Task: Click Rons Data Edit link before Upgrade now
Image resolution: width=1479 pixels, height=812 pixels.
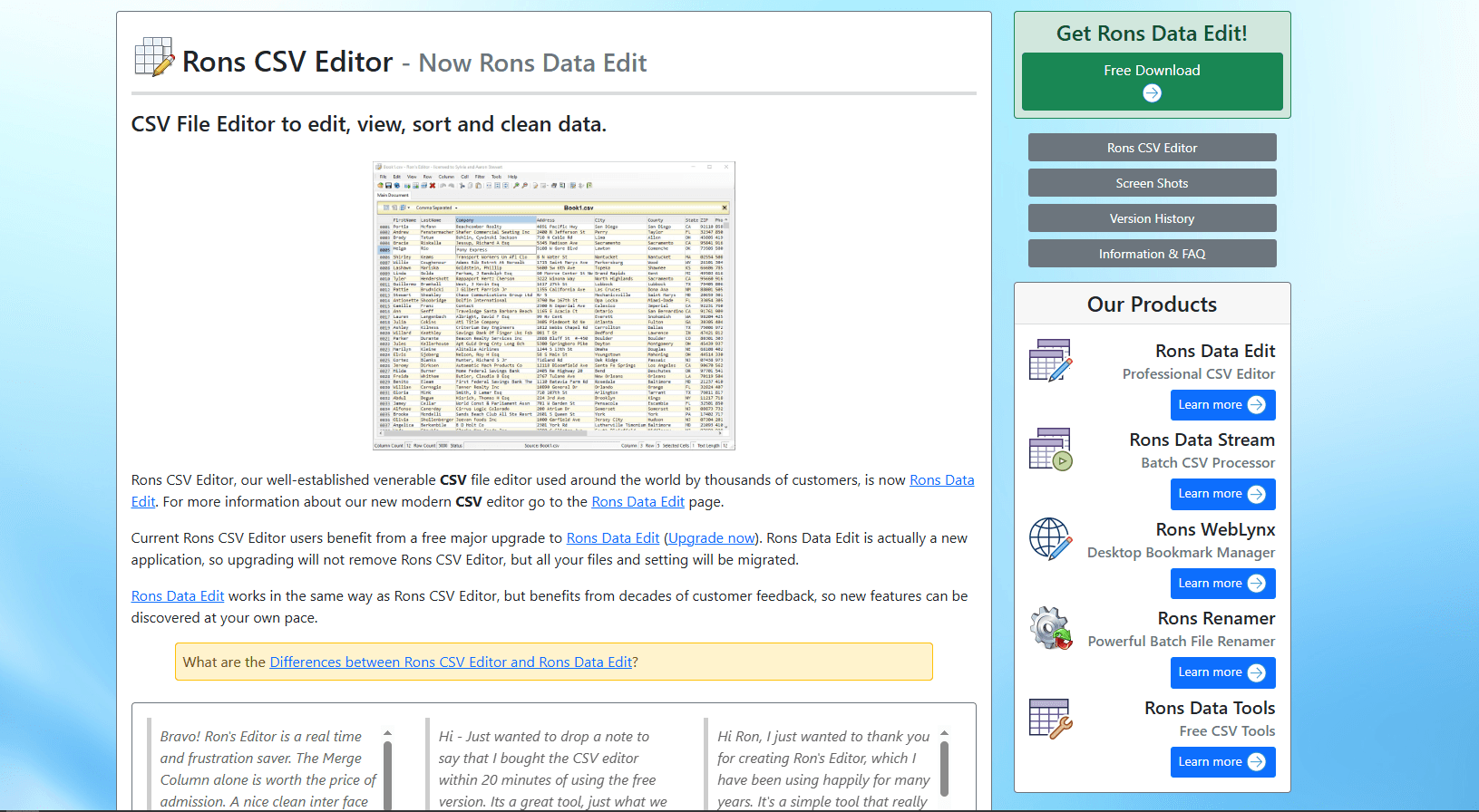Action: click(x=613, y=538)
